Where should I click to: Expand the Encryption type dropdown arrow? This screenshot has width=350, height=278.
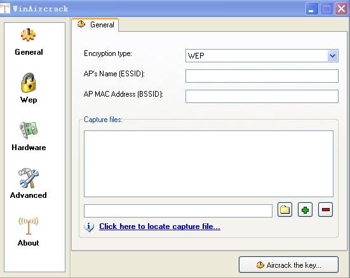[332, 55]
